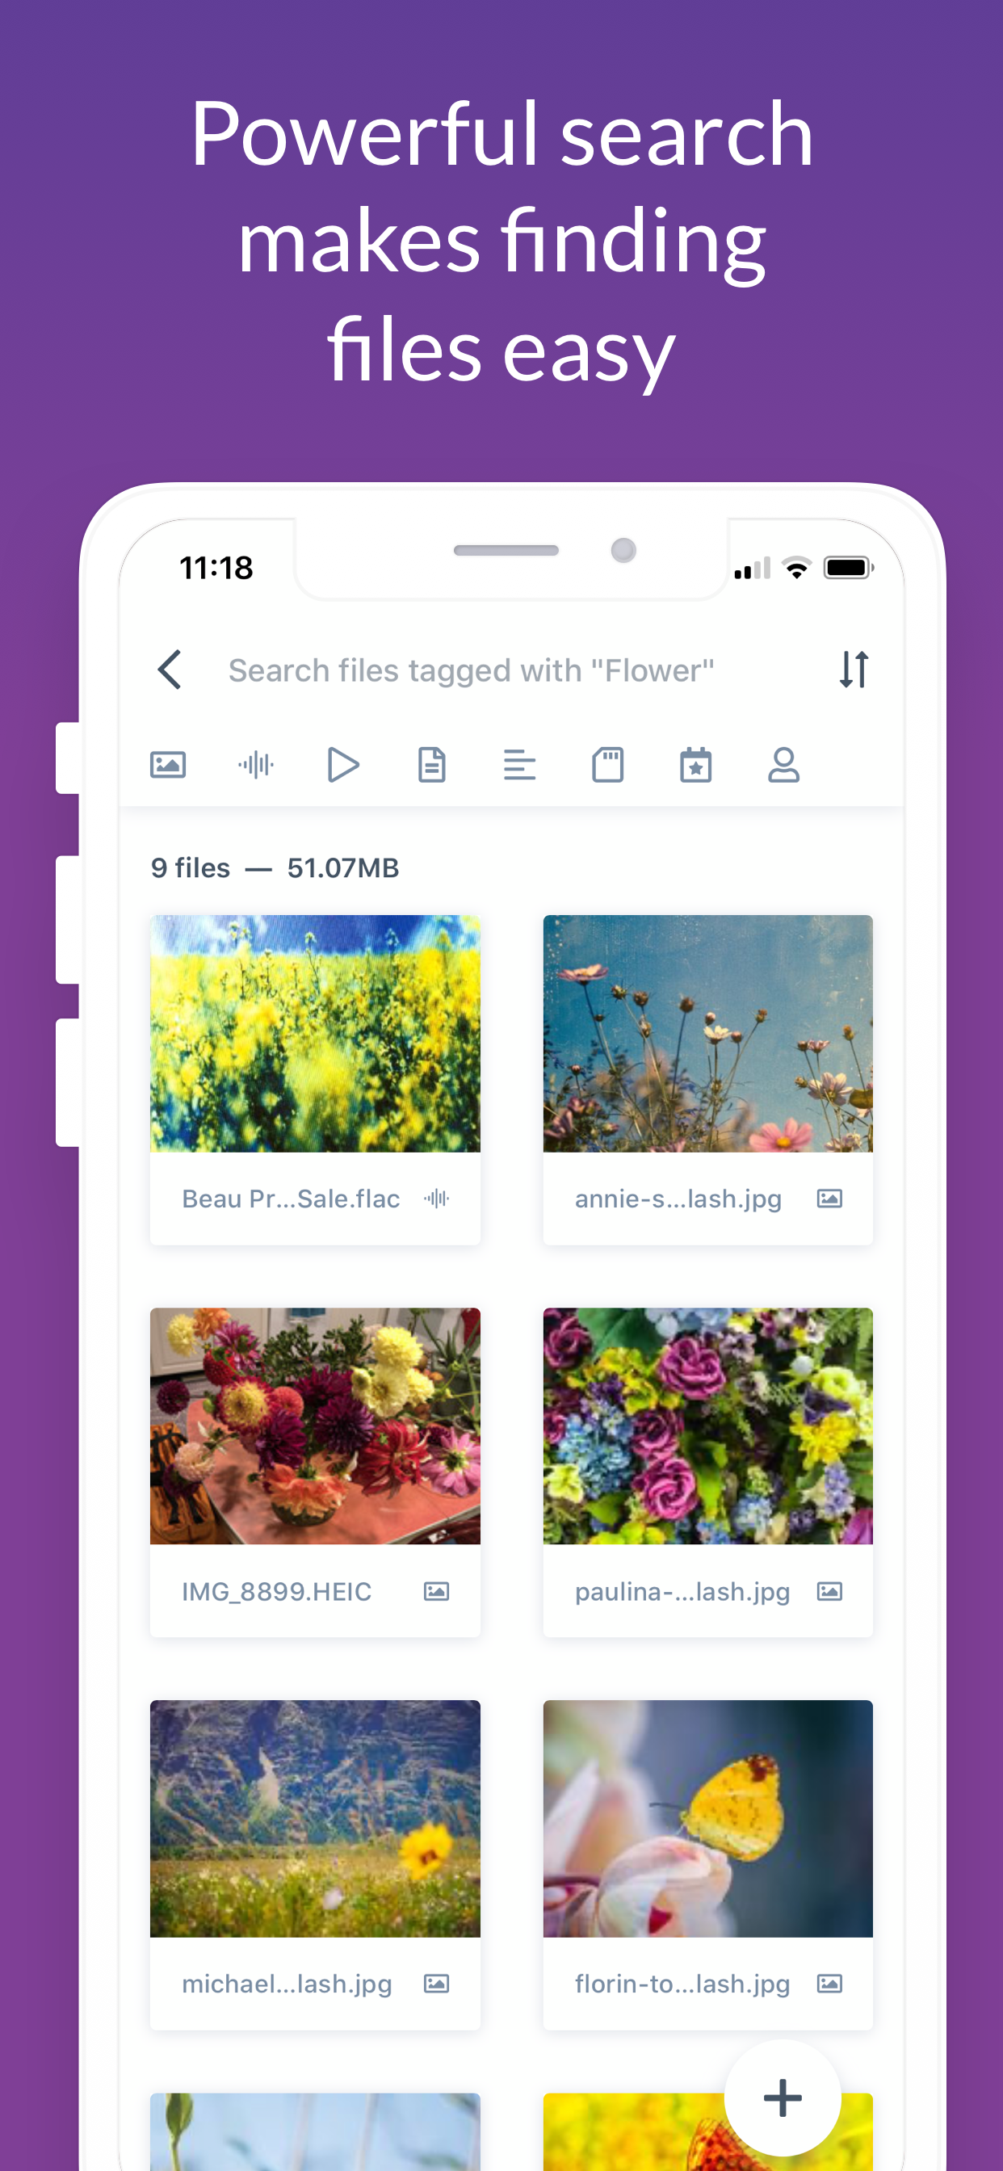Screen dimensions: 1003x2171
Task: Focus the 'Search files tagged with Flower' field
Action: coord(471,671)
